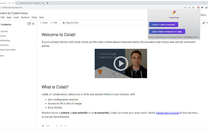Image resolution: width=208 pixels, height=130 pixels.
Task: Select the 'Featured examples' contents item
Action: [8, 50]
